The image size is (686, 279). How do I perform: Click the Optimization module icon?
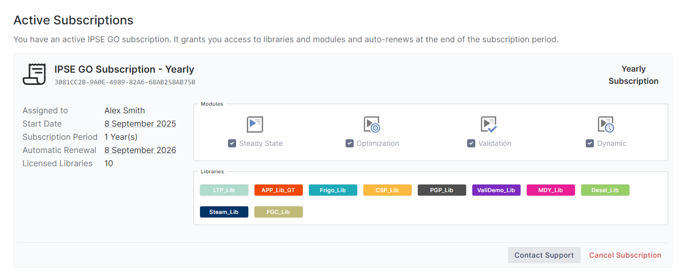pyautogui.click(x=371, y=125)
